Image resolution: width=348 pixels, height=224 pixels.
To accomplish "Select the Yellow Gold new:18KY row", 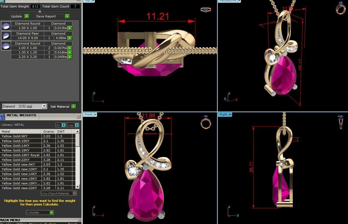I will (37, 179).
